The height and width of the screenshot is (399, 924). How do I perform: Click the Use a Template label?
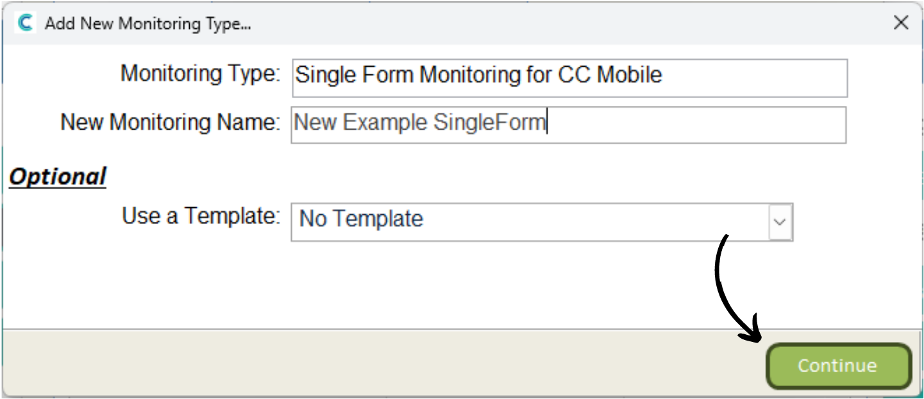[201, 216]
